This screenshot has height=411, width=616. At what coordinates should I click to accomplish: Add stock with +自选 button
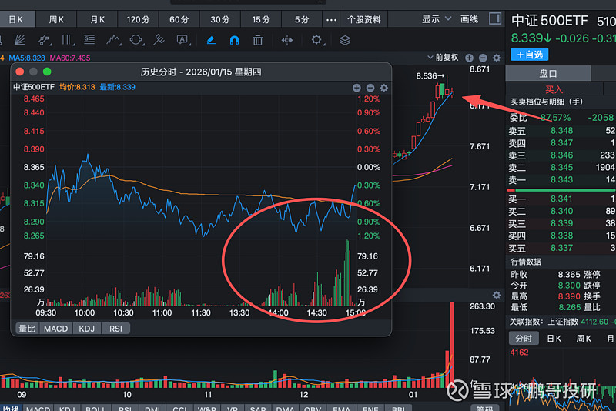click(530, 55)
